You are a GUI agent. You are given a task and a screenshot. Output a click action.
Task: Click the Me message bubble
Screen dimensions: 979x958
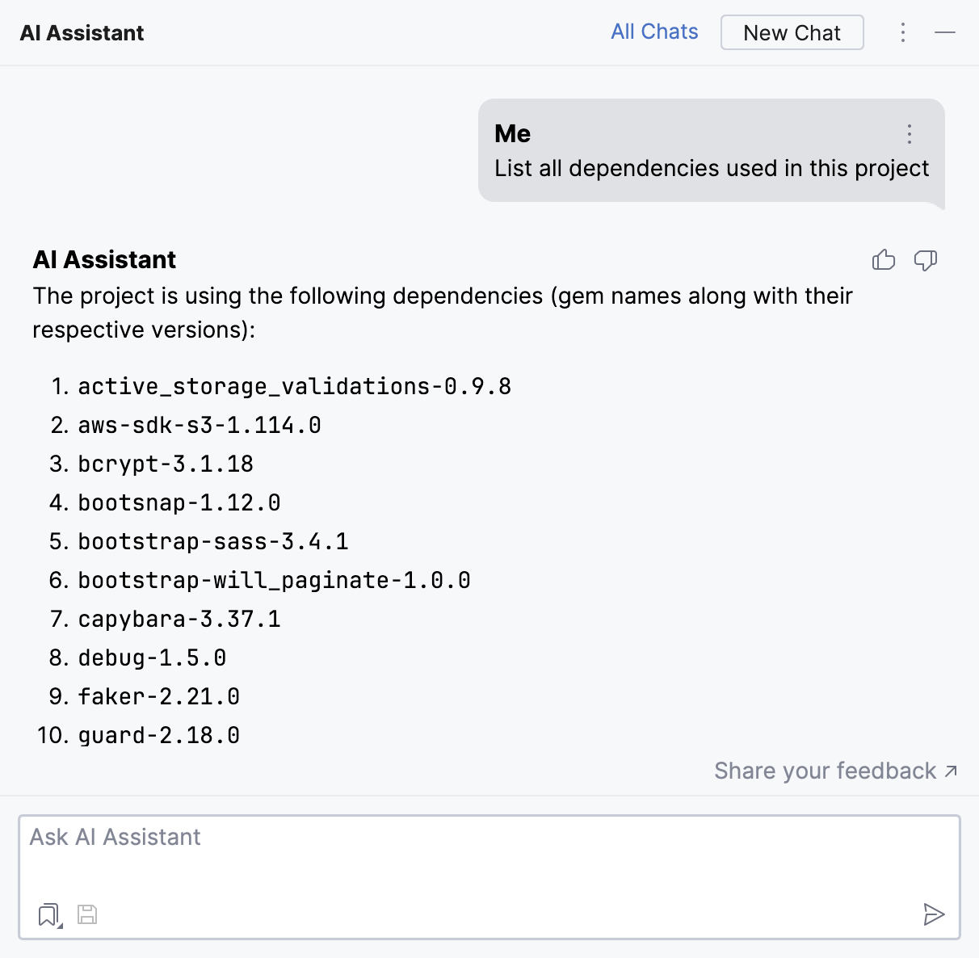[x=711, y=153]
